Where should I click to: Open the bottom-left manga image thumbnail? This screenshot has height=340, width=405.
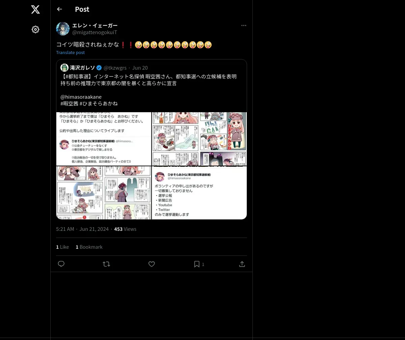click(x=104, y=193)
